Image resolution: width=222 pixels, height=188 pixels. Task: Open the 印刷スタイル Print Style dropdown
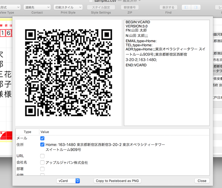68,7
